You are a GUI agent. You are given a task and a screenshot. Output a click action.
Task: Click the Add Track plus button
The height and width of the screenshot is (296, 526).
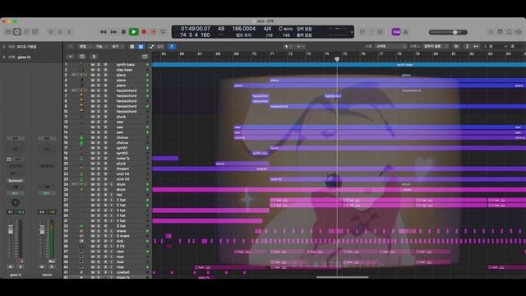click(70, 57)
